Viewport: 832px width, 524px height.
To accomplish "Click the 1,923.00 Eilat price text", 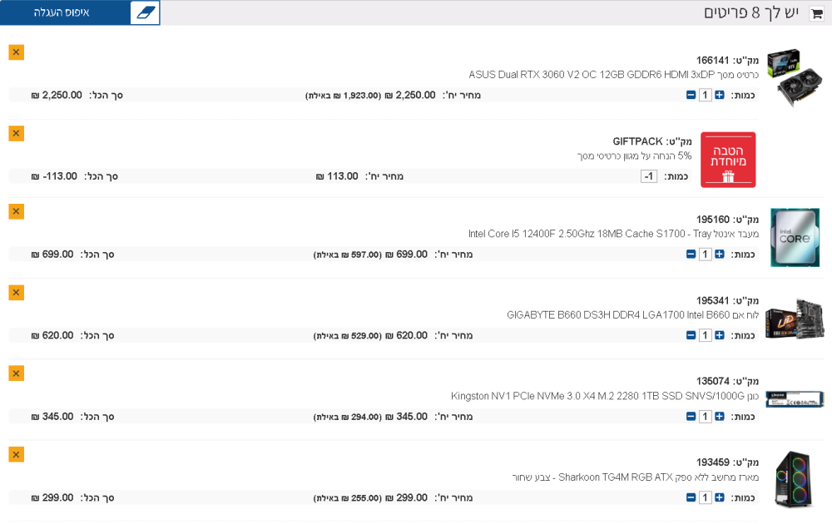I will [x=344, y=96].
